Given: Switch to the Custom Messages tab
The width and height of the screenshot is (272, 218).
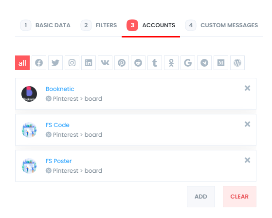Looking at the screenshot, I should (x=222, y=25).
